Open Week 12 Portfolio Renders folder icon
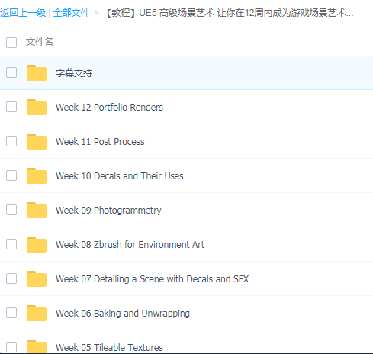 (x=37, y=108)
